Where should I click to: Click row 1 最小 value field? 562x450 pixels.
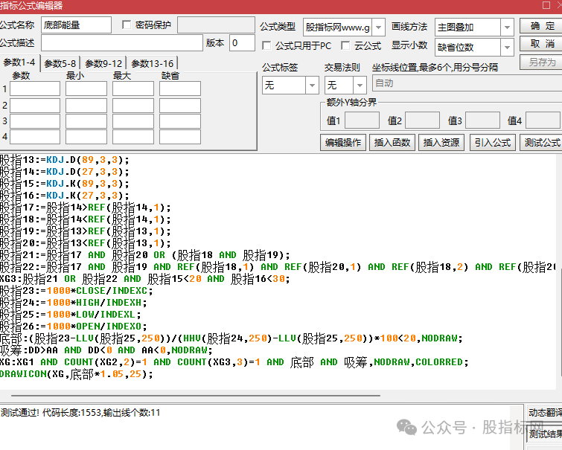[x=86, y=89]
